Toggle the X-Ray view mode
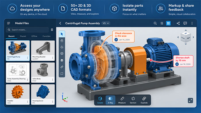 110,100
